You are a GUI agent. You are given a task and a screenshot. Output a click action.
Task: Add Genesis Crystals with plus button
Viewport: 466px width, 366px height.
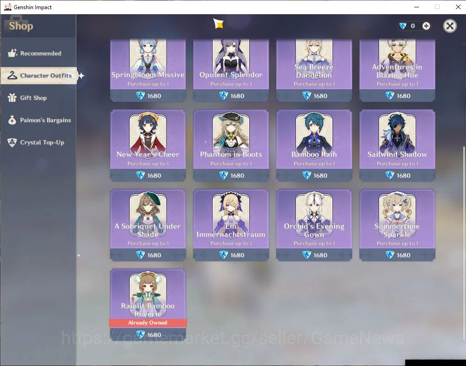[426, 26]
